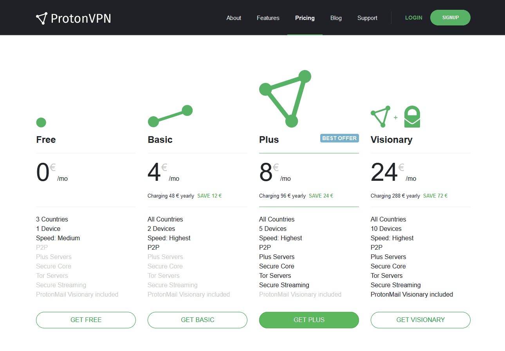Click greyed 'Plus Servers' in Basic plan
Image resolution: width=505 pixels, height=351 pixels.
165,257
